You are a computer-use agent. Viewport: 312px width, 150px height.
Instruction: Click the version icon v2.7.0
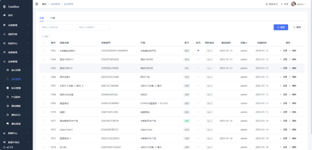[4, 147]
